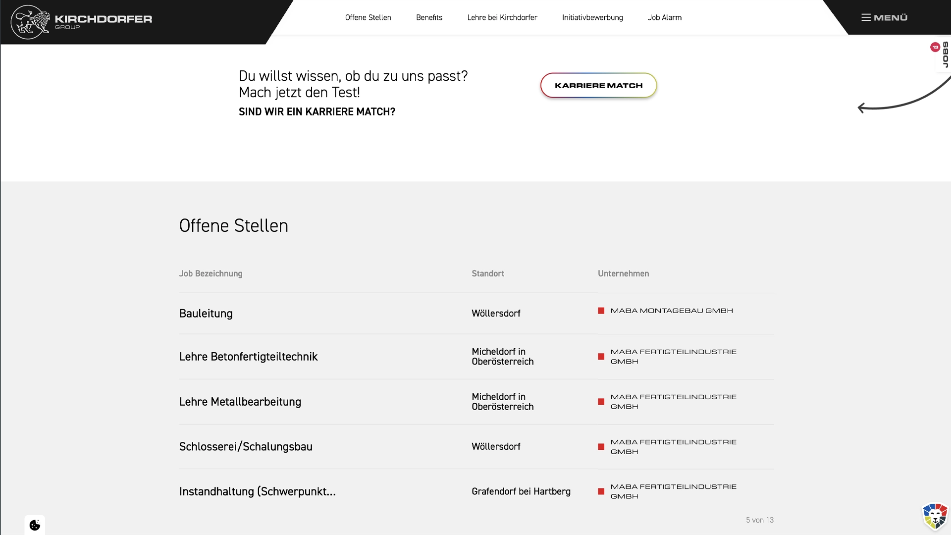Select Offene Stellen in the navigation
951x535 pixels.
coord(368,17)
